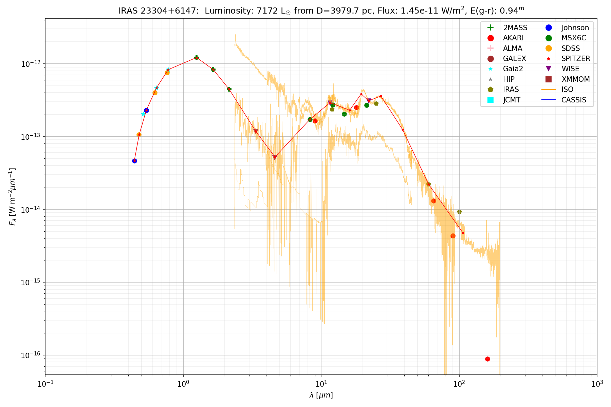Click the plot title starting with IRAS 23304+6147
The image size is (611, 407).
click(x=321, y=11)
